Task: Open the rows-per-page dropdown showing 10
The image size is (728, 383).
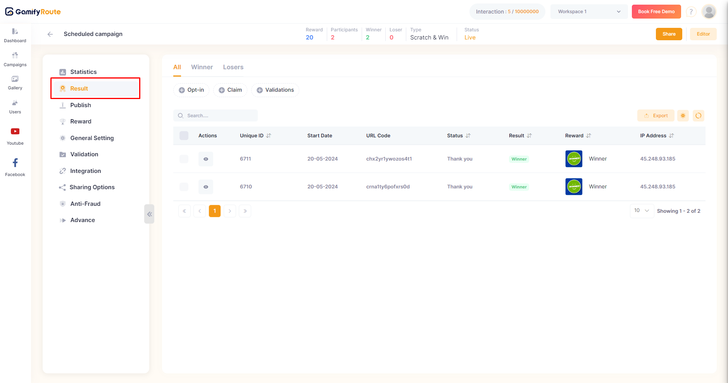Action: click(642, 211)
